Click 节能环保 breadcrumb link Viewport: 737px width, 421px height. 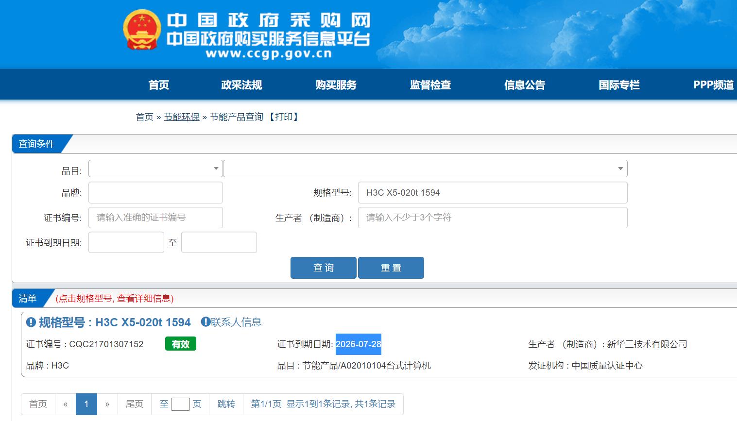tap(182, 117)
